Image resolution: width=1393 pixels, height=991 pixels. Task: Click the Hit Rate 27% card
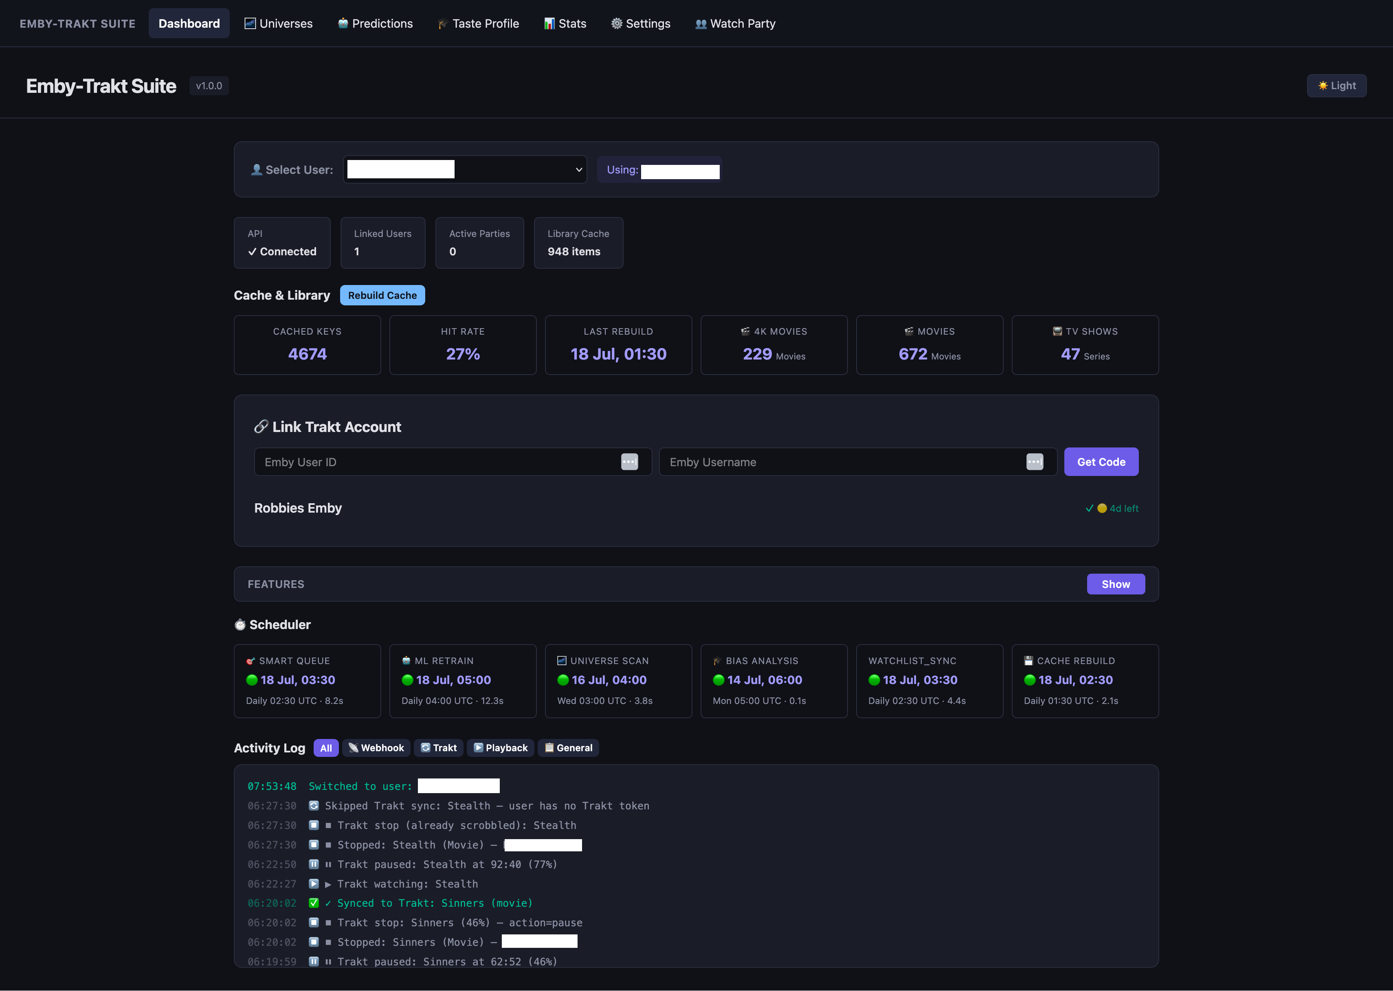coord(463,345)
